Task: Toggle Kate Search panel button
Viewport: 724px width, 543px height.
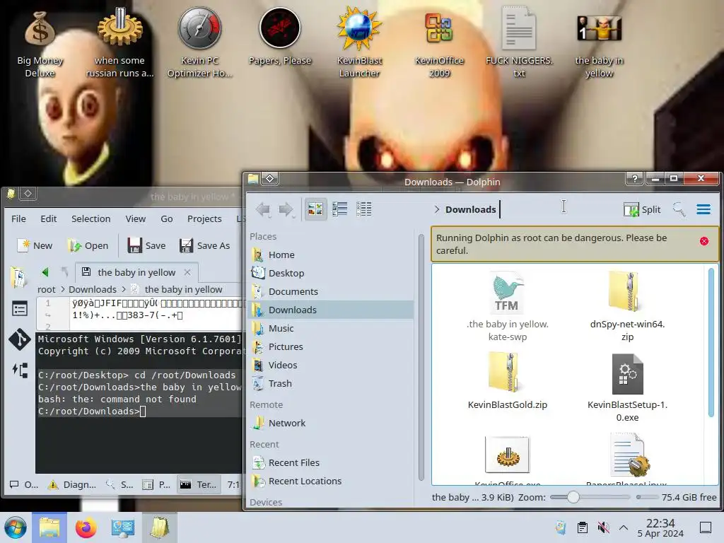Action: [119, 484]
